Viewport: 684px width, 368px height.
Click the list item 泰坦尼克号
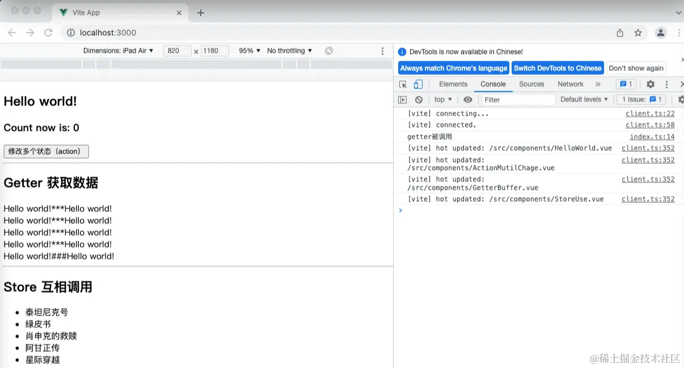tap(47, 312)
